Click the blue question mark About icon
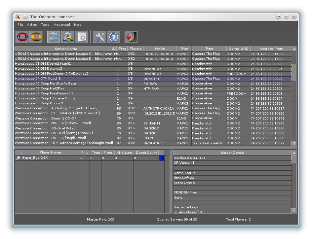 pyautogui.click(x=113, y=37)
